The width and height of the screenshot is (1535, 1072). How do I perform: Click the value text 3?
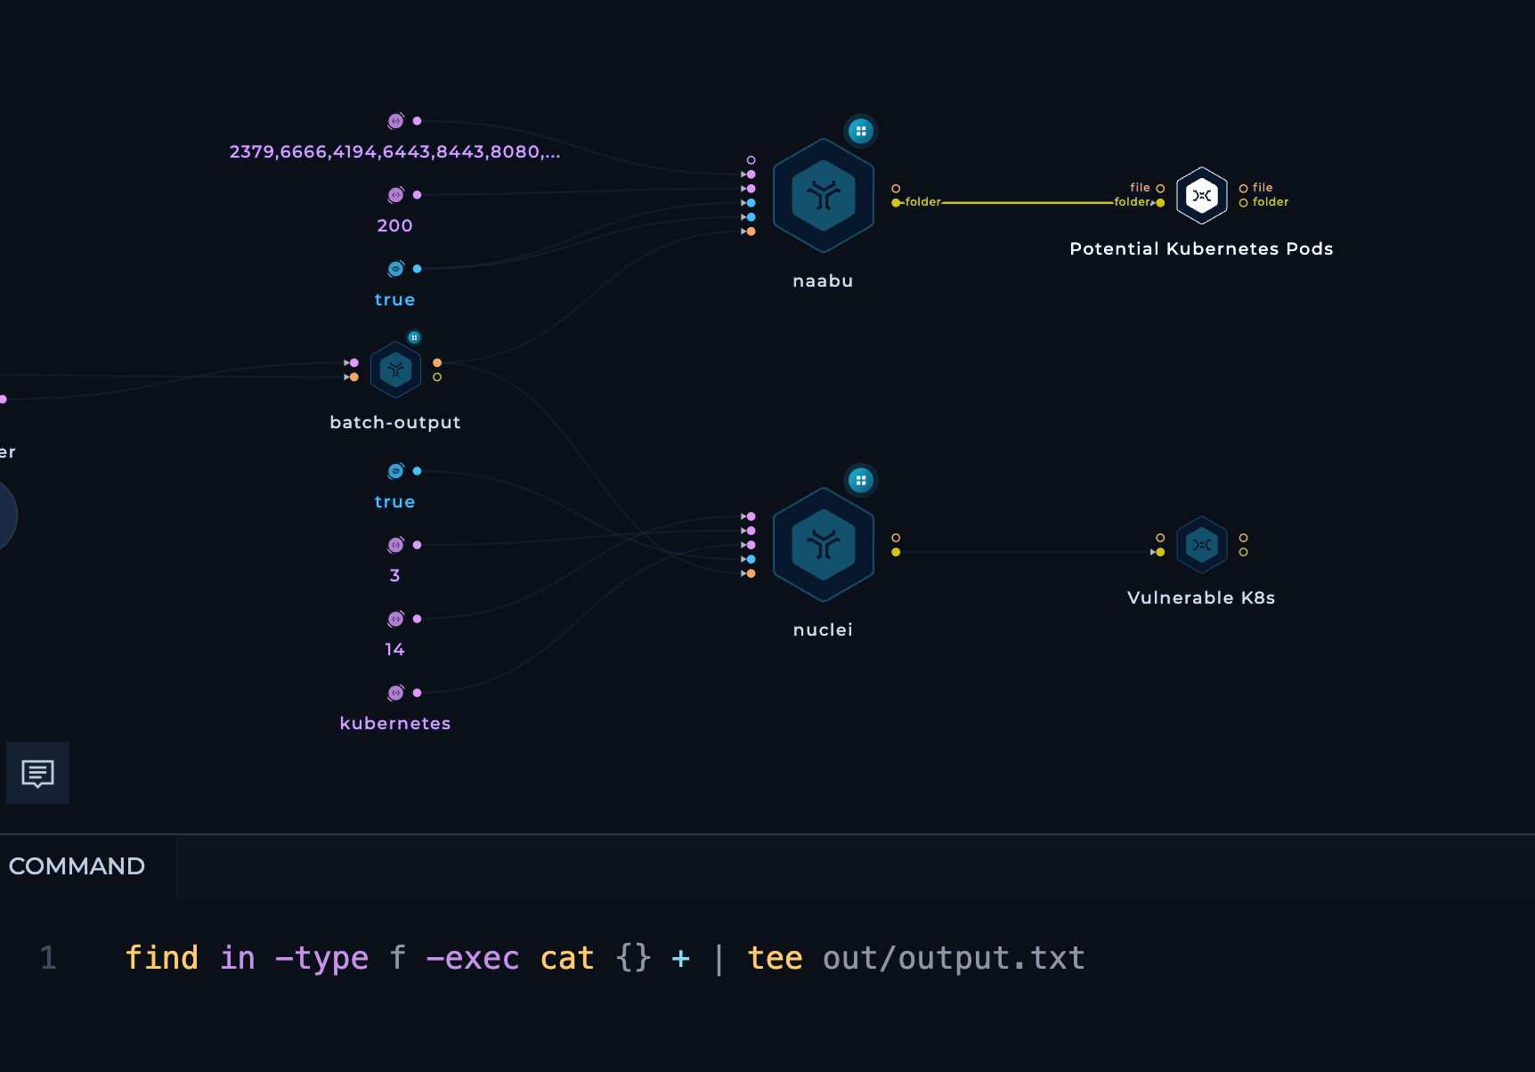pyautogui.click(x=395, y=576)
